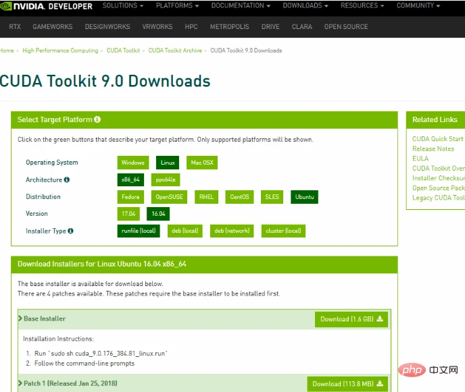
Task: Click CUDA Toolkit Archive breadcrumb
Action: [175, 51]
